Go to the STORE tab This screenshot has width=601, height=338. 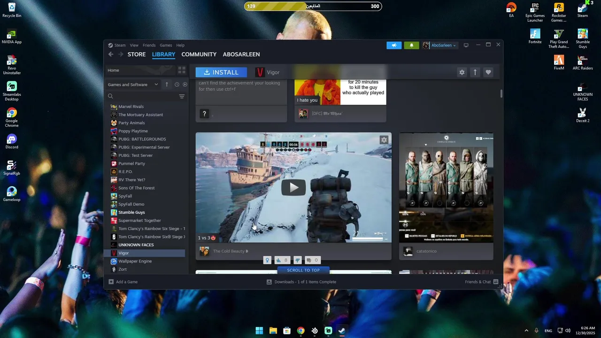pos(137,54)
